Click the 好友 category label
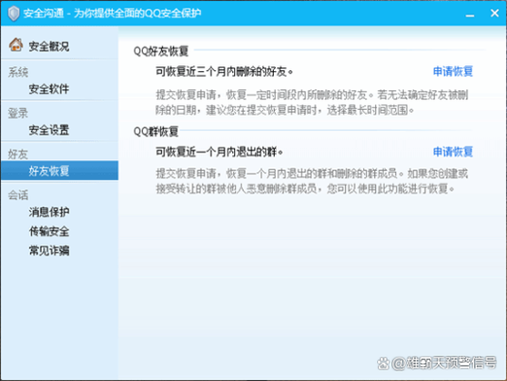Screen dimensions: 507x381 (18, 155)
